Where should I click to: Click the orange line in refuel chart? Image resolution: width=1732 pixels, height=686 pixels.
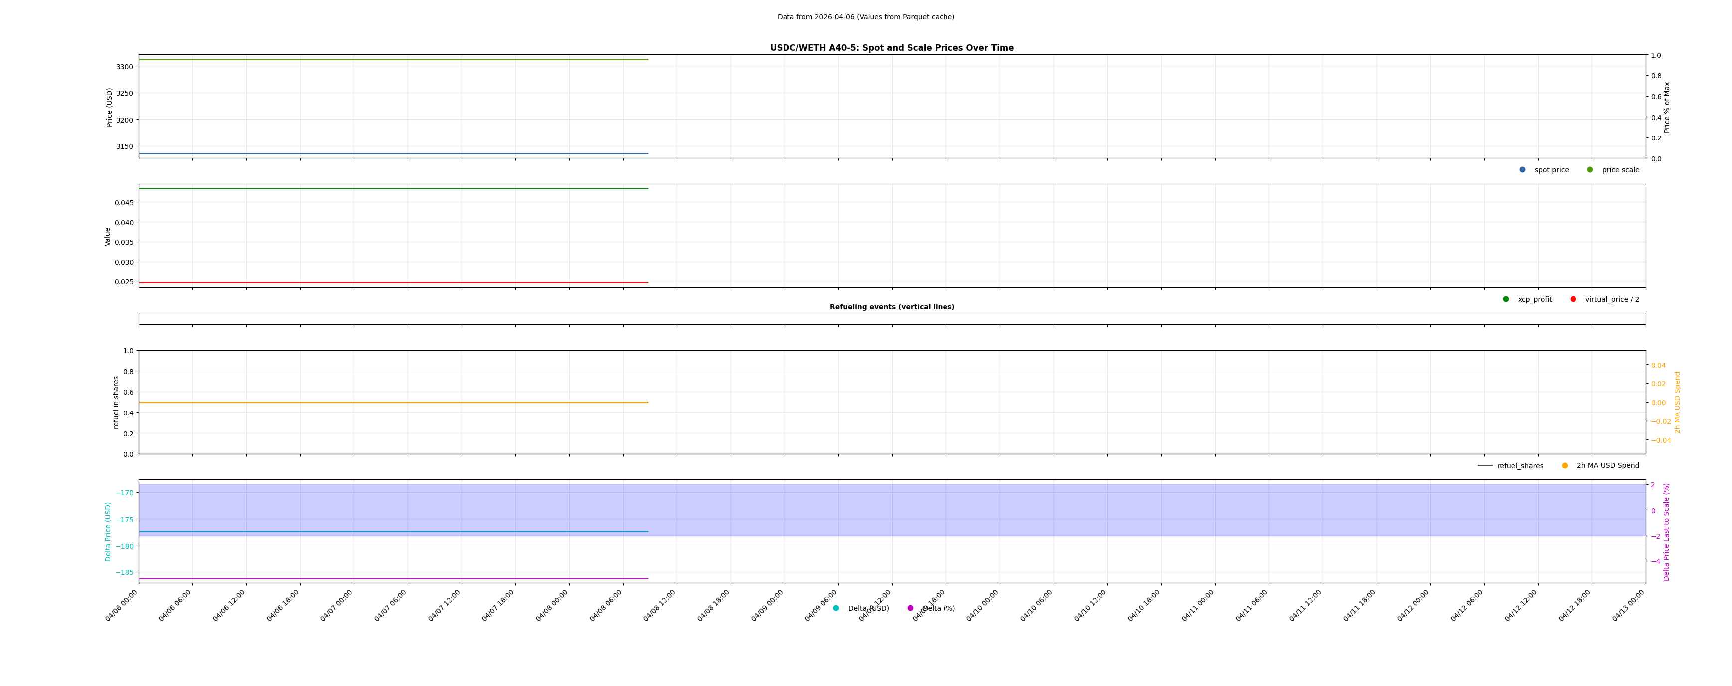pyautogui.click(x=393, y=403)
